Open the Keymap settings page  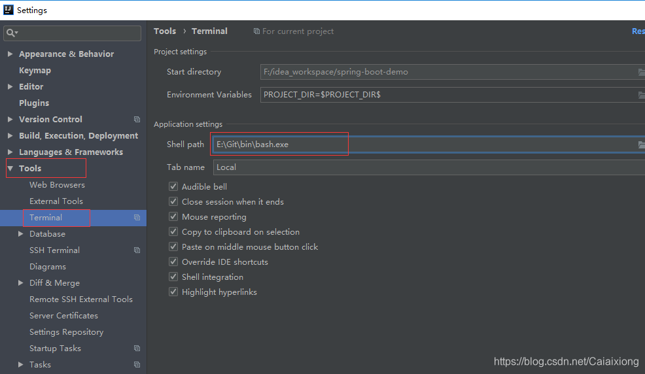pyautogui.click(x=35, y=70)
